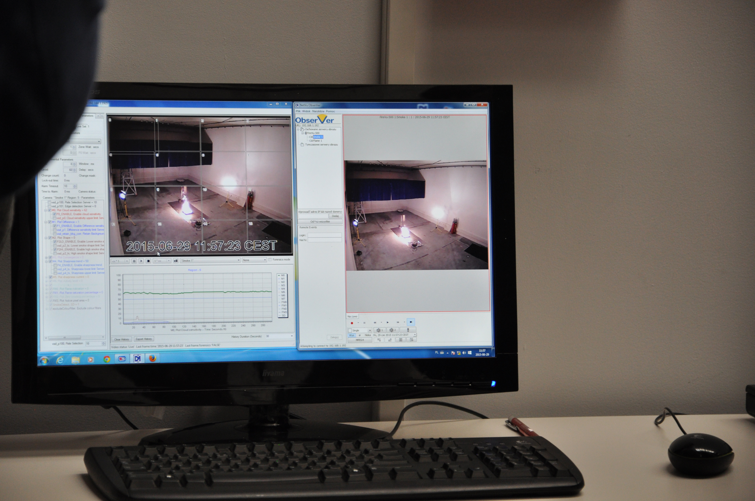This screenshot has width=755, height=501.
Task: Select the 'Na żywo' tab in ObserVer
Action: click(x=352, y=317)
